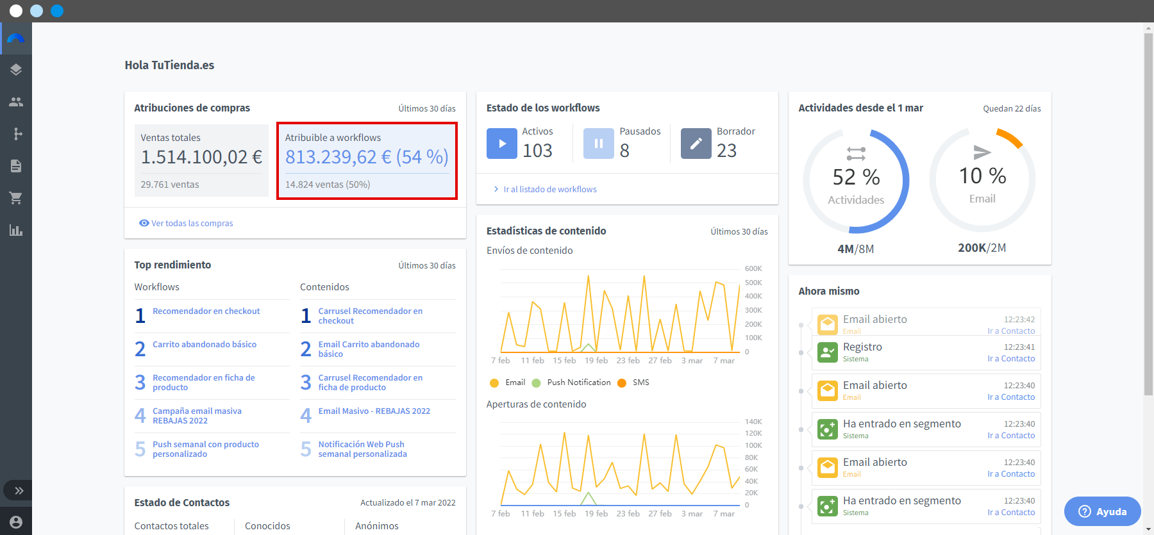Click the draft workflows pencil icon
Viewport: 1154px width, 535px height.
pyautogui.click(x=696, y=144)
